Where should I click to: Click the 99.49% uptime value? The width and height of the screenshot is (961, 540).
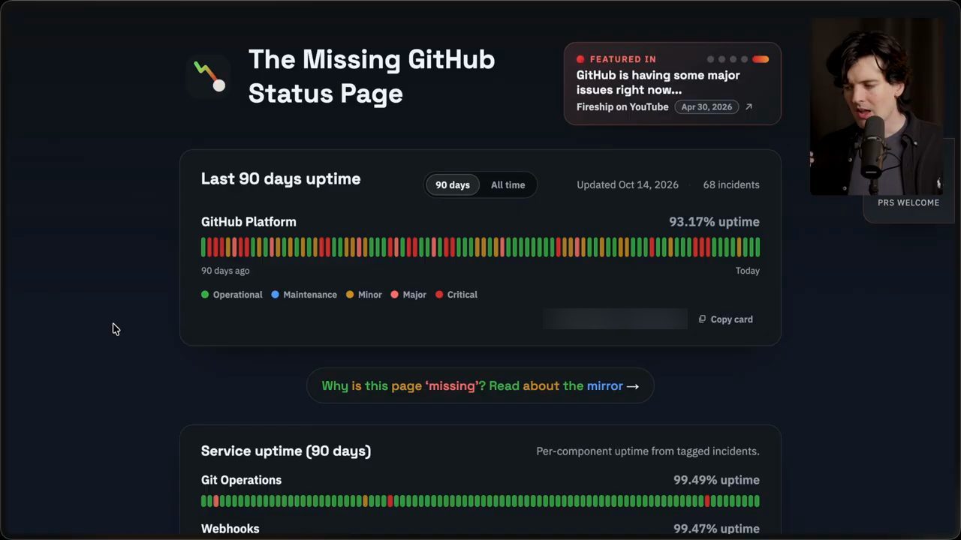pos(716,480)
